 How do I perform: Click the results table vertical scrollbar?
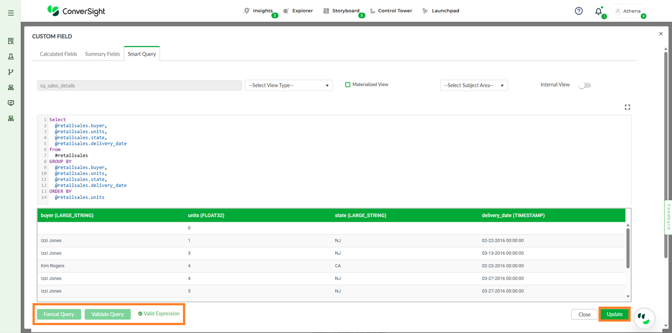628,248
